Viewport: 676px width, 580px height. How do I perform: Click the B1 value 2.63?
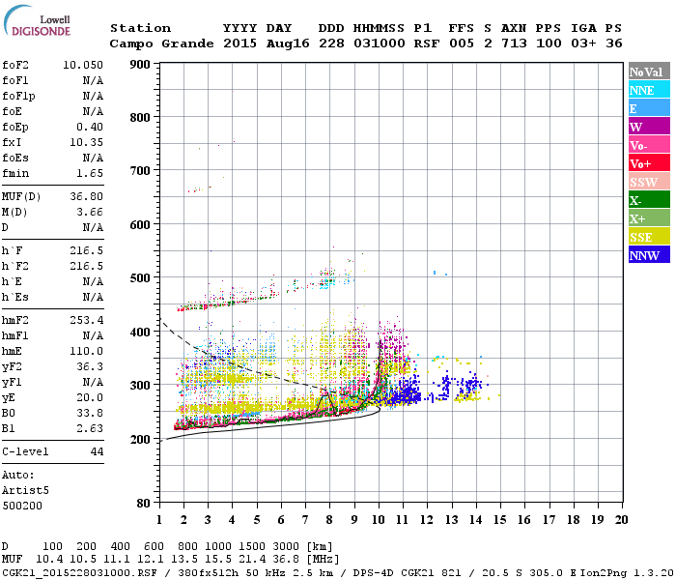pos(90,428)
